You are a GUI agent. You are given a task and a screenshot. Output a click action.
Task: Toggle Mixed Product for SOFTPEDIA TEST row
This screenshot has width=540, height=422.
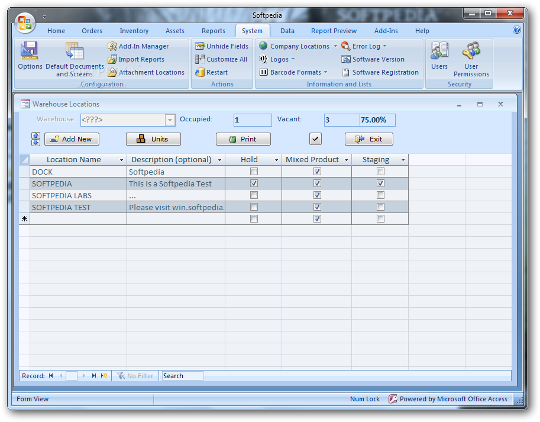tap(317, 207)
